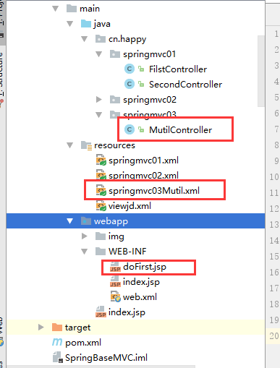Collapse the webapp folder arrow
The width and height of the screenshot is (280, 368).
(70, 221)
